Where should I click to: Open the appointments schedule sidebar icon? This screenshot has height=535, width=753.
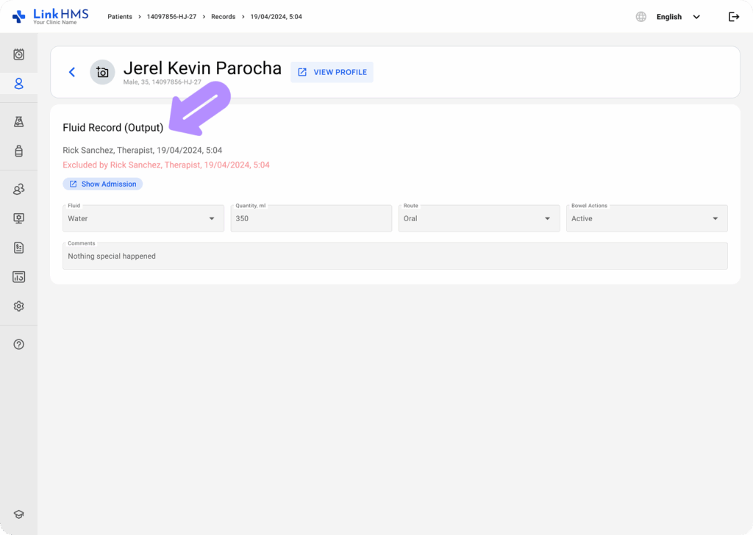coord(19,54)
